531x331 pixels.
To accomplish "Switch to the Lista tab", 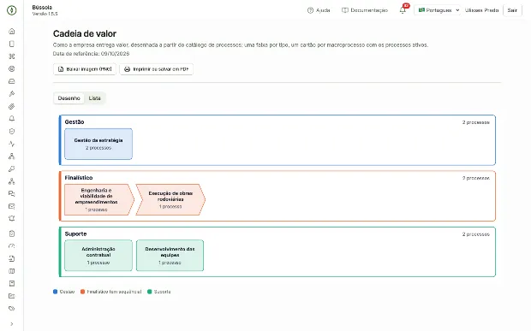I will (x=95, y=98).
